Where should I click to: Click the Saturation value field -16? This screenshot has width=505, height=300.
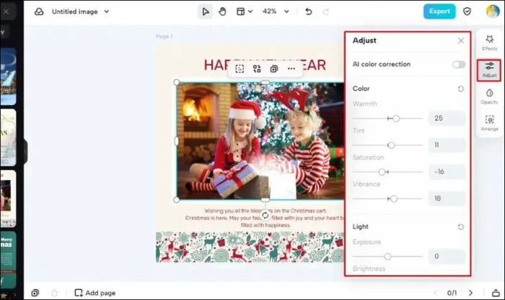(x=447, y=172)
